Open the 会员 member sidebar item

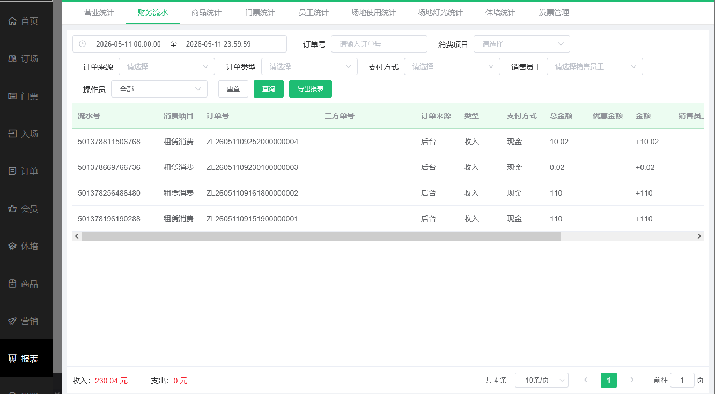(x=26, y=209)
